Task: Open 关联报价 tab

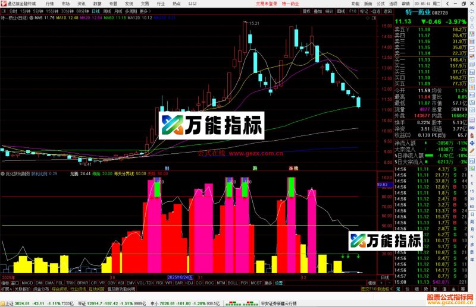Action: (x=23, y=289)
